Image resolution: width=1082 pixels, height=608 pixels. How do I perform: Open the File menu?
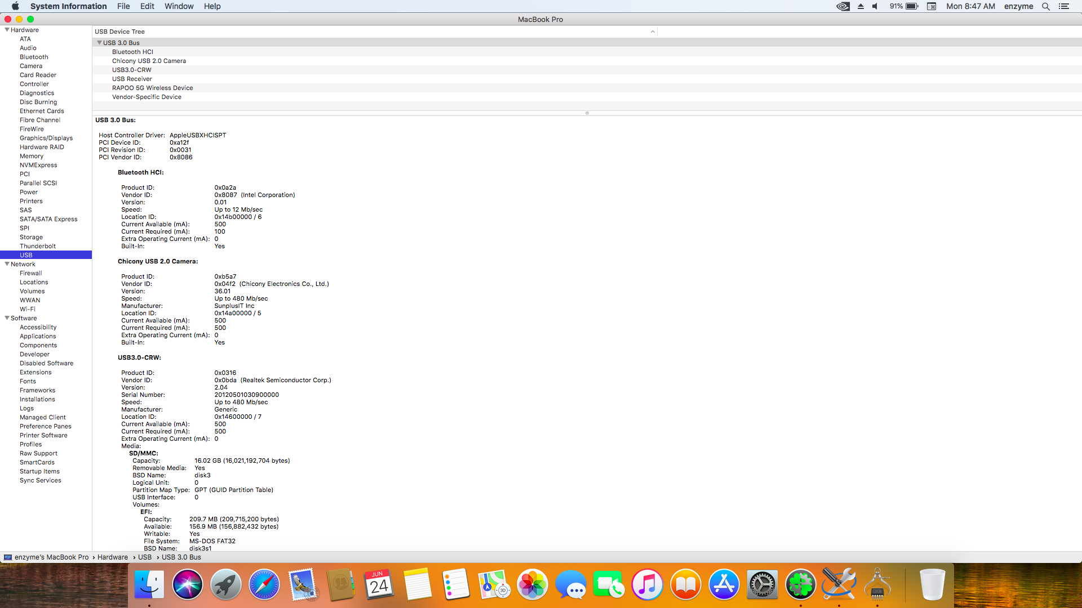click(x=123, y=6)
